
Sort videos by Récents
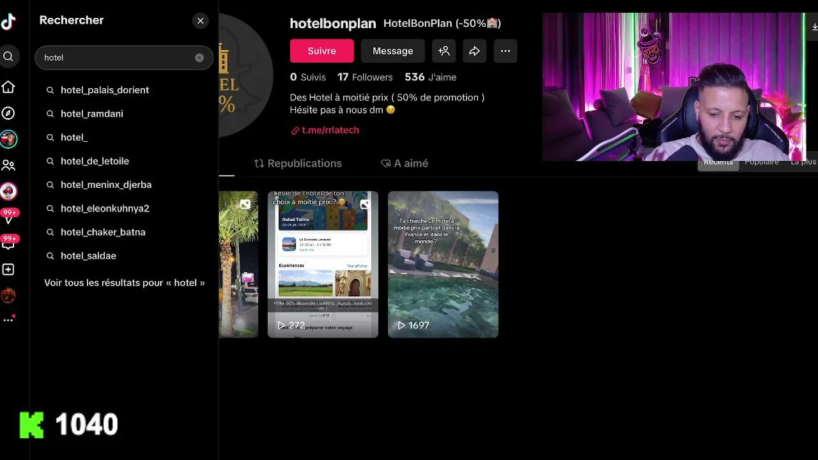[718, 162]
